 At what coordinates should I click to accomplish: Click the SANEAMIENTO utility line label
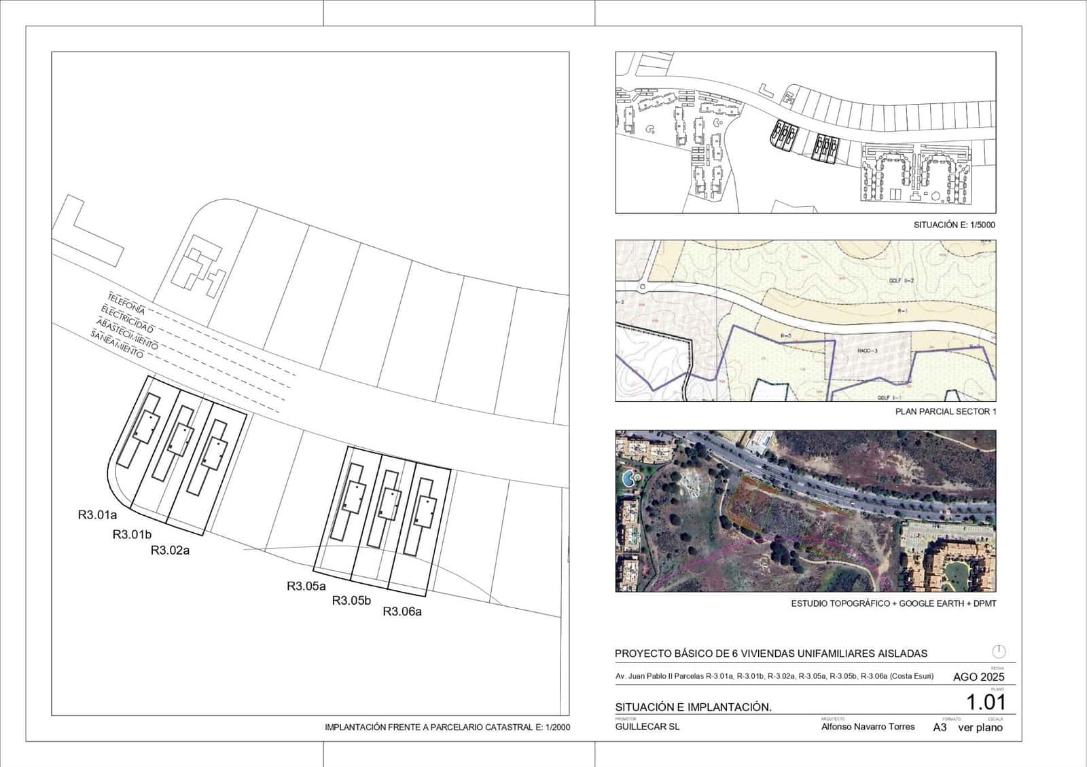tap(117, 344)
